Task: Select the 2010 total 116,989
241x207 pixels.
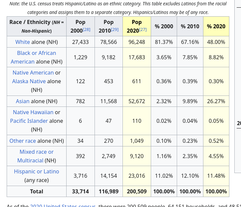Action: tap(109, 191)
